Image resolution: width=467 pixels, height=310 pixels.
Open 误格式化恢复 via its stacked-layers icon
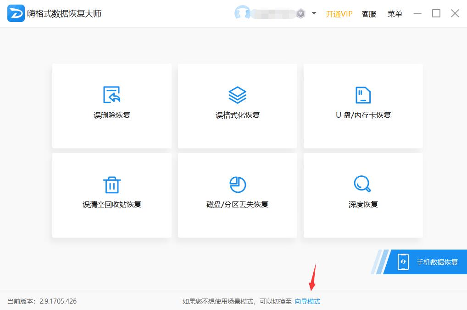(237, 94)
